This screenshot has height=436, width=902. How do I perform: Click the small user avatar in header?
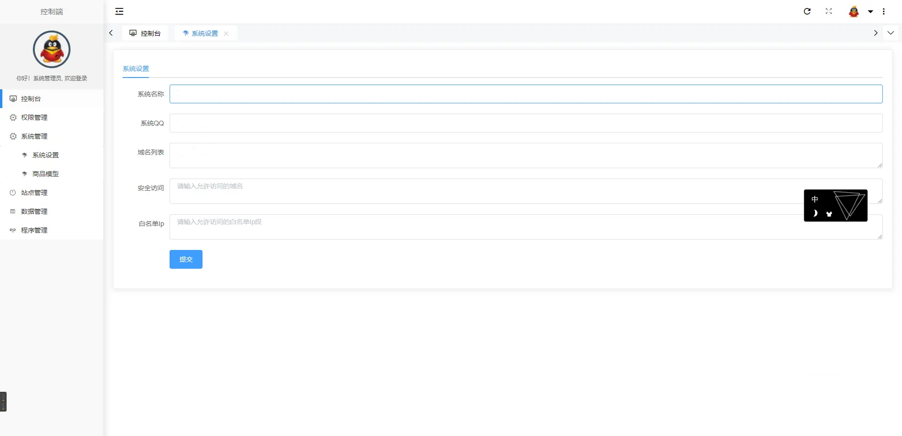(854, 11)
